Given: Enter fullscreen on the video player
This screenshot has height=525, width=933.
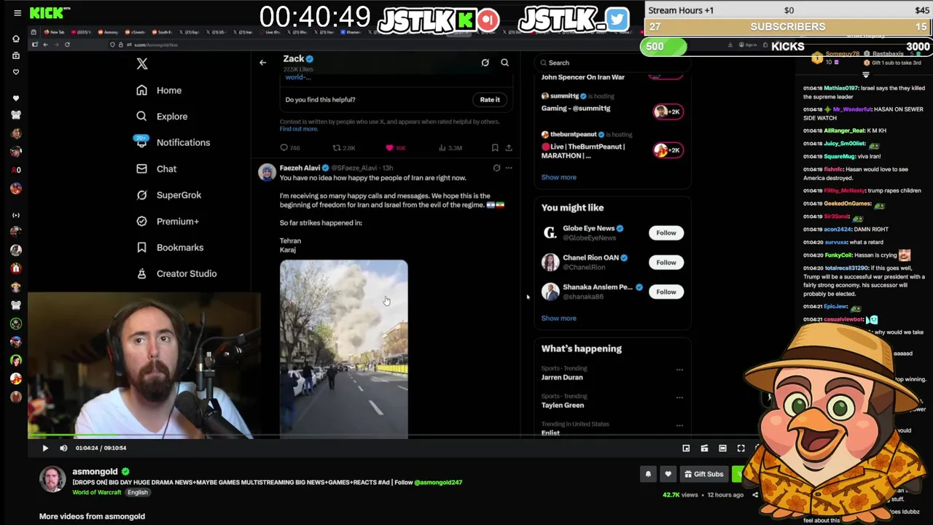Looking at the screenshot, I should (x=741, y=448).
